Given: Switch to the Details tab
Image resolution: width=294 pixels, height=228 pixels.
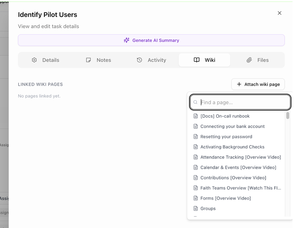Looking at the screenshot, I should point(45,60).
